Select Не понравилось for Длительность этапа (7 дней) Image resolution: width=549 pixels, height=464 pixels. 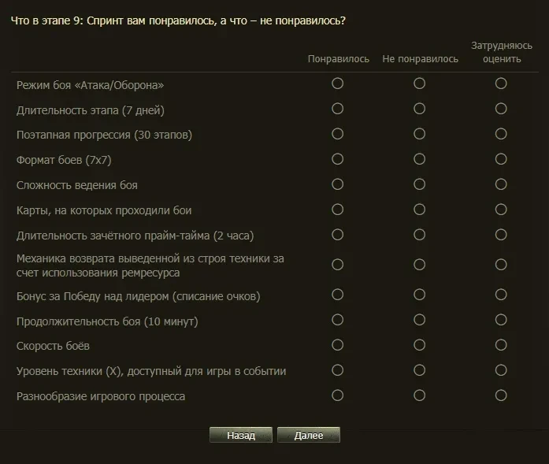(420, 109)
